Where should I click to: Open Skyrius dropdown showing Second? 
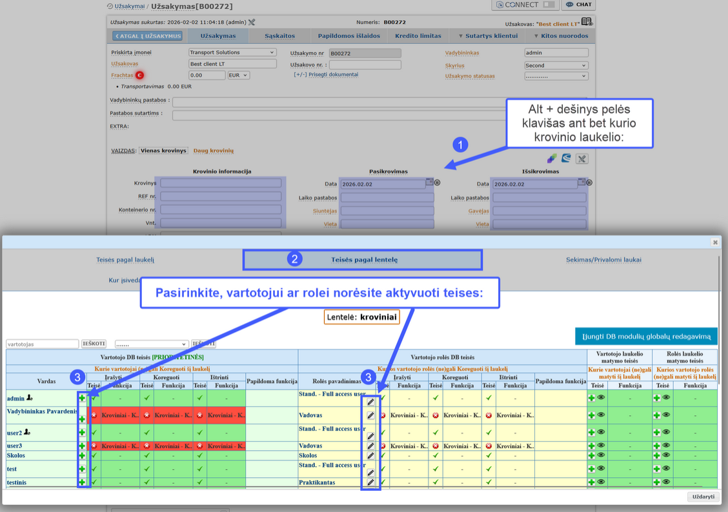click(556, 65)
